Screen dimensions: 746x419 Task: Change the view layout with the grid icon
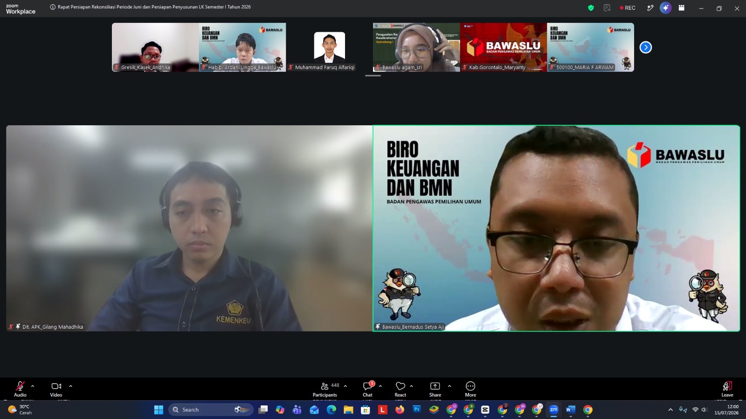click(x=682, y=8)
